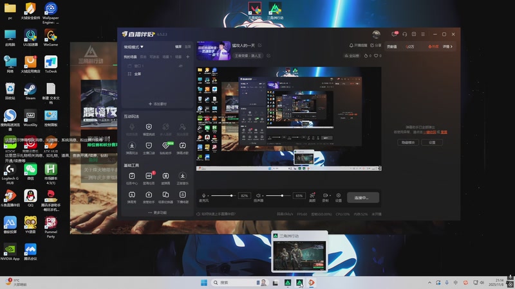
Task: Open the 弹幕秀 tool icon
Action: coord(132,197)
